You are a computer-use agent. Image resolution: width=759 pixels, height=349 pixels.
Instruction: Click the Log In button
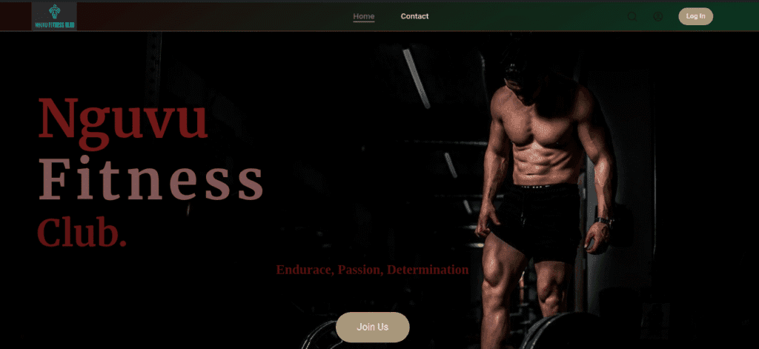pyautogui.click(x=695, y=16)
